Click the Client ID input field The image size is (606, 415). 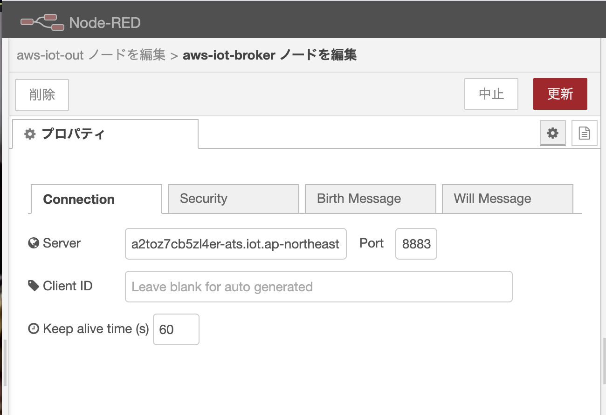pyautogui.click(x=319, y=287)
